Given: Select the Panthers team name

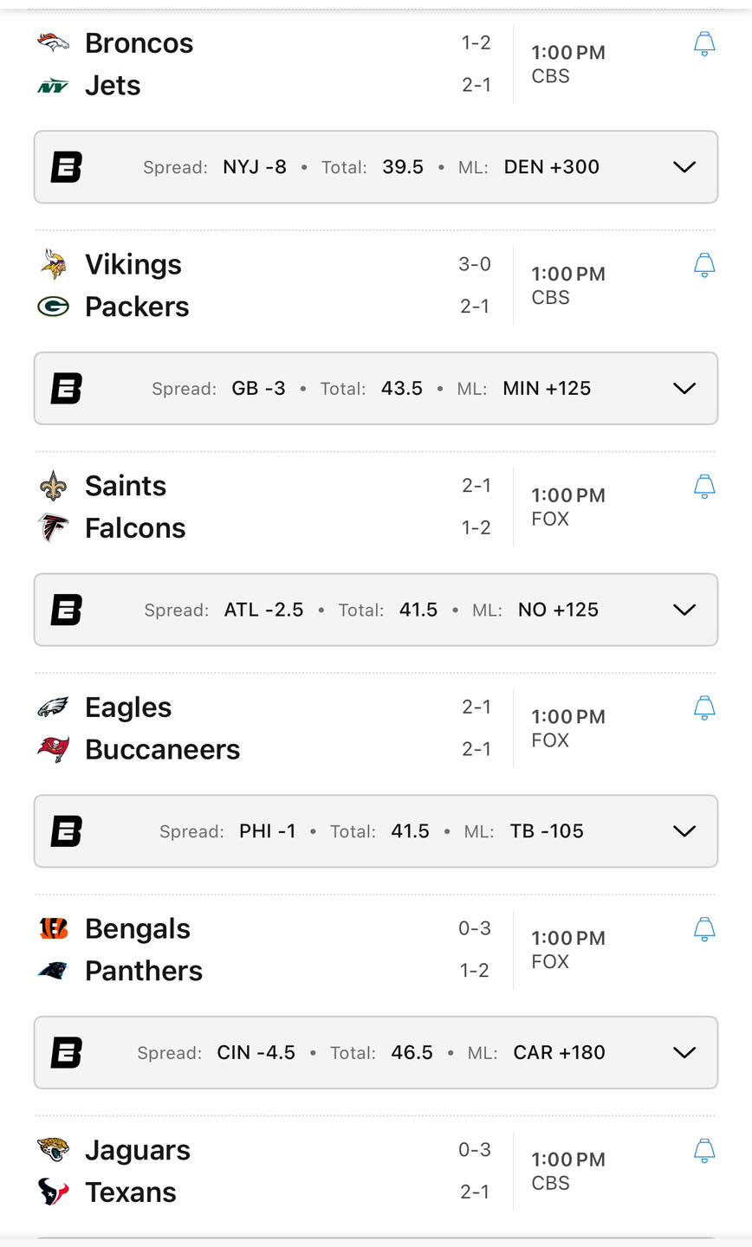Looking at the screenshot, I should click(x=144, y=971).
